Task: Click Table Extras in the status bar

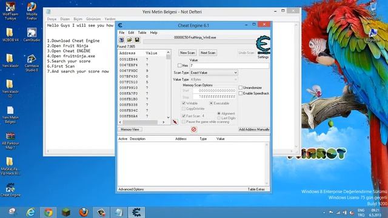Action: coord(256,189)
